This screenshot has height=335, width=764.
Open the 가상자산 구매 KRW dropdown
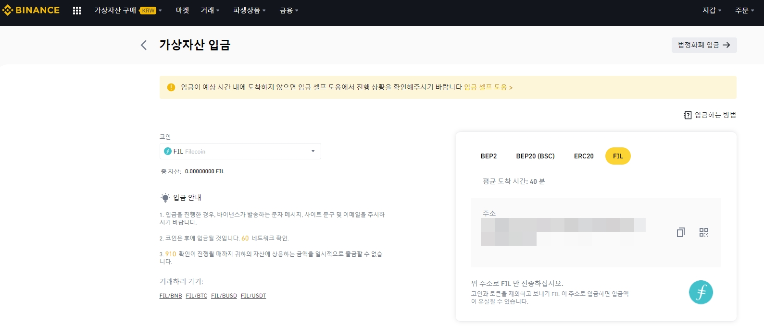pos(128,11)
